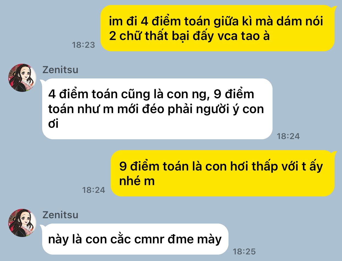Select the white message 'này là con cằc'
This screenshot has height=261, width=342.
(135, 239)
